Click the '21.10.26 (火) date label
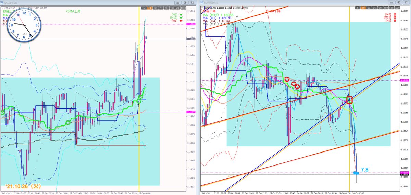Screen dimensions: 411x195 [x=23, y=186]
